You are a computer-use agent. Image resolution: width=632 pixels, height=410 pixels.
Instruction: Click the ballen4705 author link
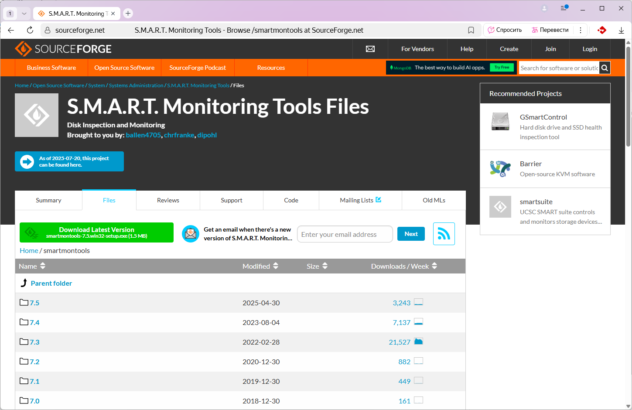pos(143,135)
